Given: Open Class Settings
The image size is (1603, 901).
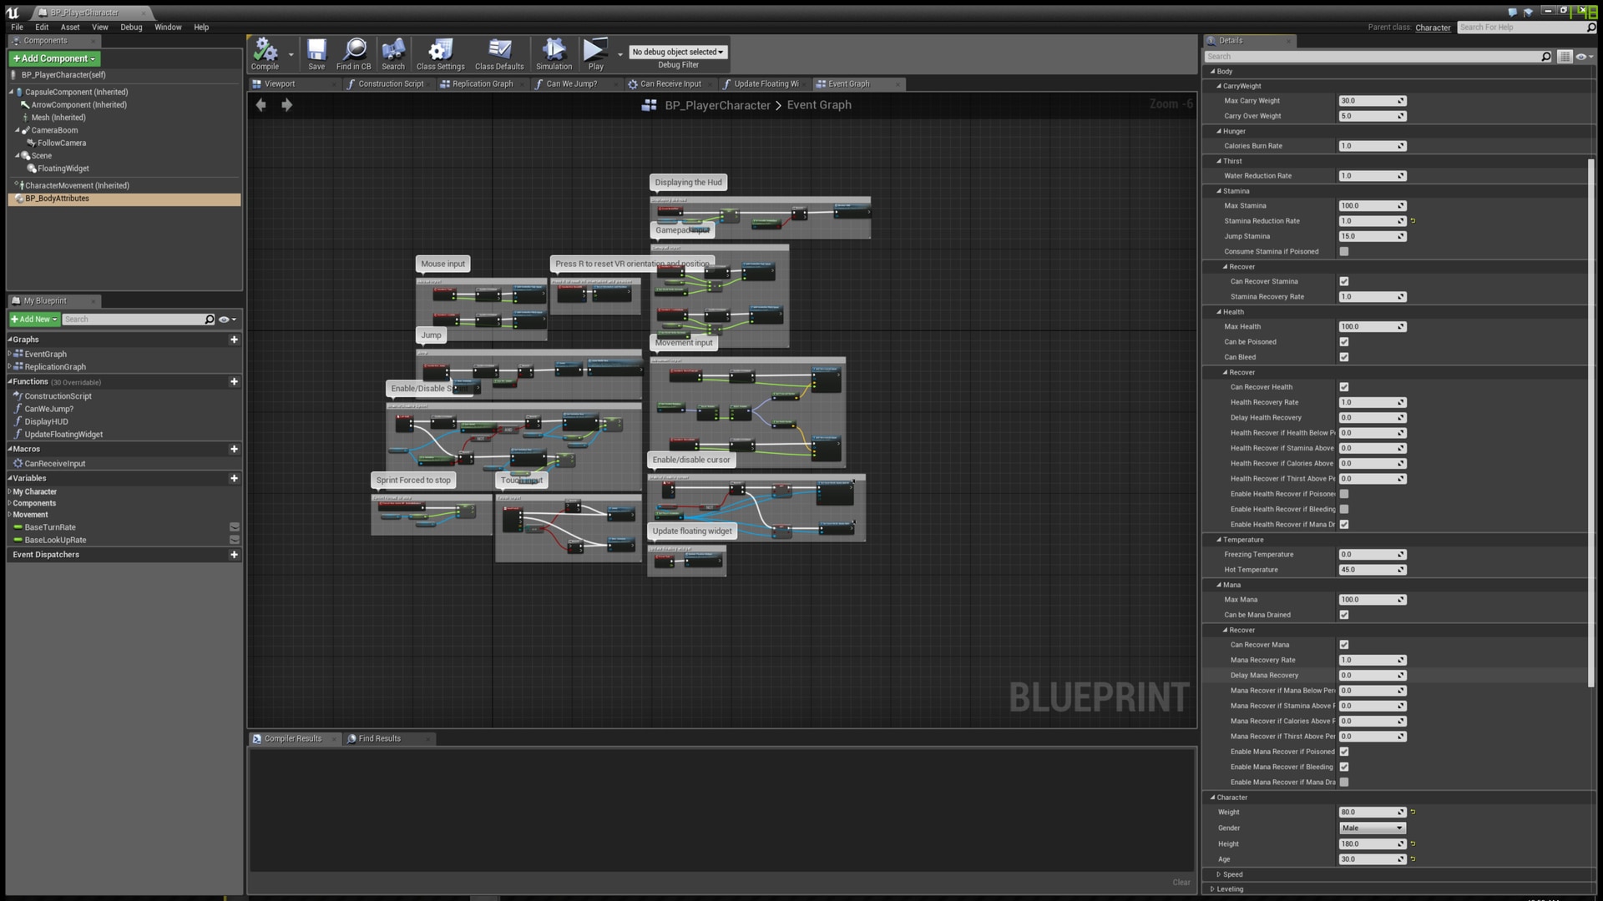Looking at the screenshot, I should tap(439, 53).
